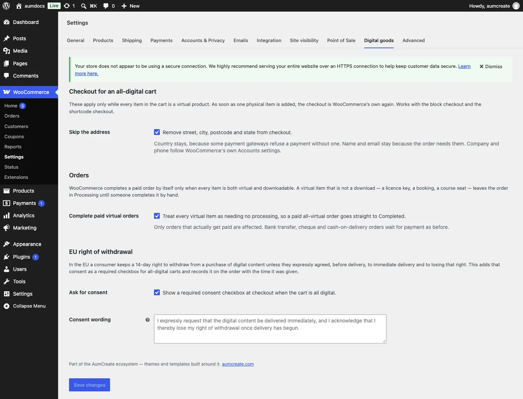Click the Plugins plug icon

tap(7, 257)
